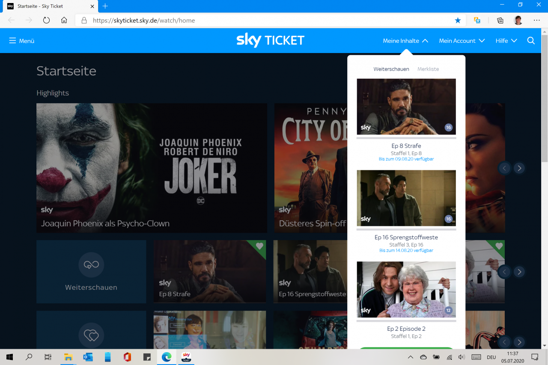The width and height of the screenshot is (548, 365).
Task: Click the Merkliste hearts icon tile
Action: pos(91,329)
